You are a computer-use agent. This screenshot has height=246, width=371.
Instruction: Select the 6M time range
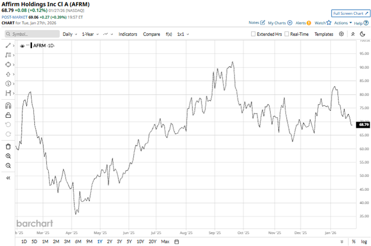tap(78, 242)
